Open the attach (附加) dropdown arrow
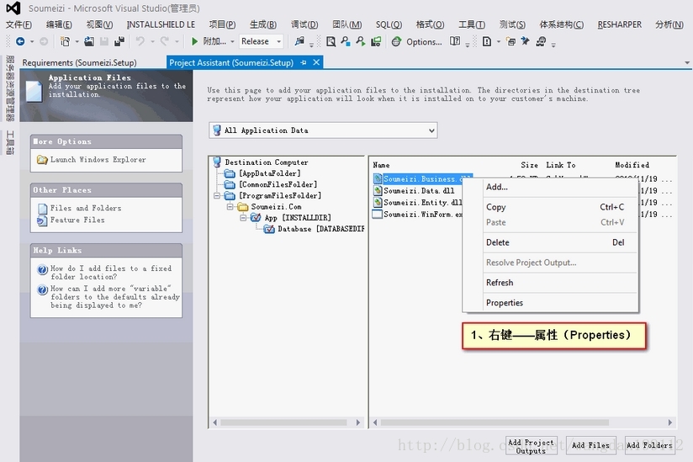This screenshot has width=693, height=462. (x=232, y=42)
